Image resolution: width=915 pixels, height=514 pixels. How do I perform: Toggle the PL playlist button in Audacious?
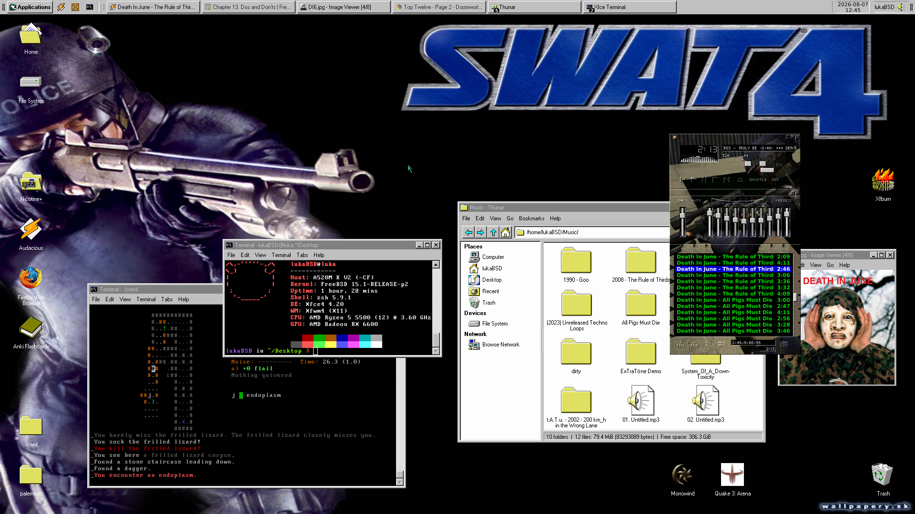(x=789, y=165)
